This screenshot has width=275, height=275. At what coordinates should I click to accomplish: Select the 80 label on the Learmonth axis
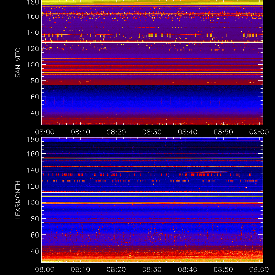point(35,219)
